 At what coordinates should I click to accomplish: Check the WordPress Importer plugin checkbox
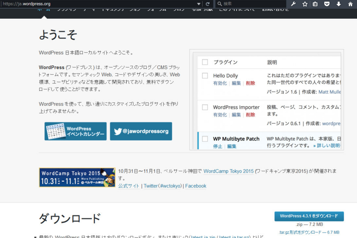[x=205, y=107]
